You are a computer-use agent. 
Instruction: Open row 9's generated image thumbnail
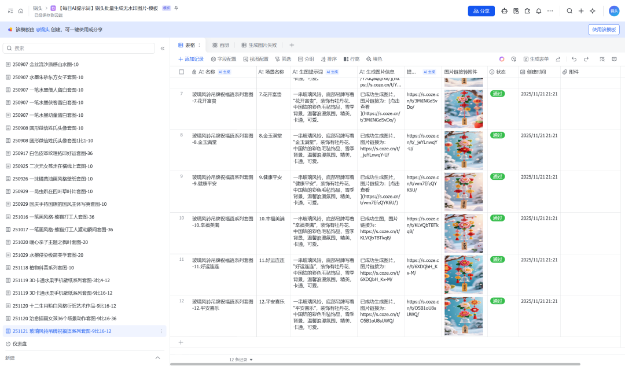point(463,192)
